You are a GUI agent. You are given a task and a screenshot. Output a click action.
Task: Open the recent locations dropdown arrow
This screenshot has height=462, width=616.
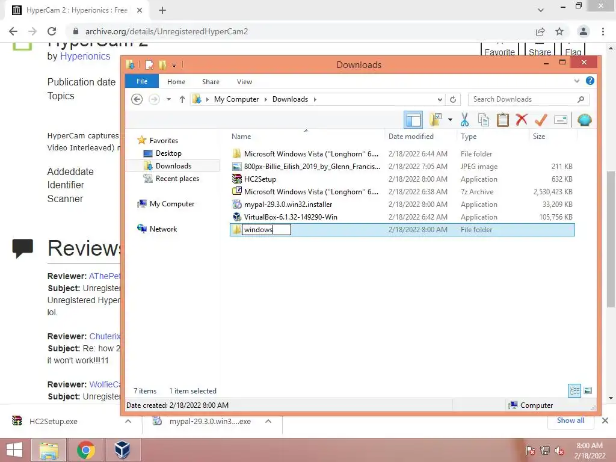coord(168,99)
